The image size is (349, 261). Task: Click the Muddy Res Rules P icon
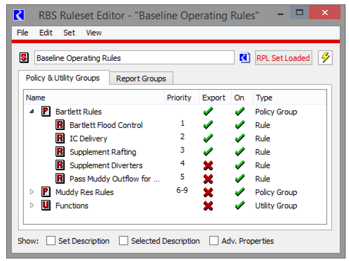coord(46,192)
